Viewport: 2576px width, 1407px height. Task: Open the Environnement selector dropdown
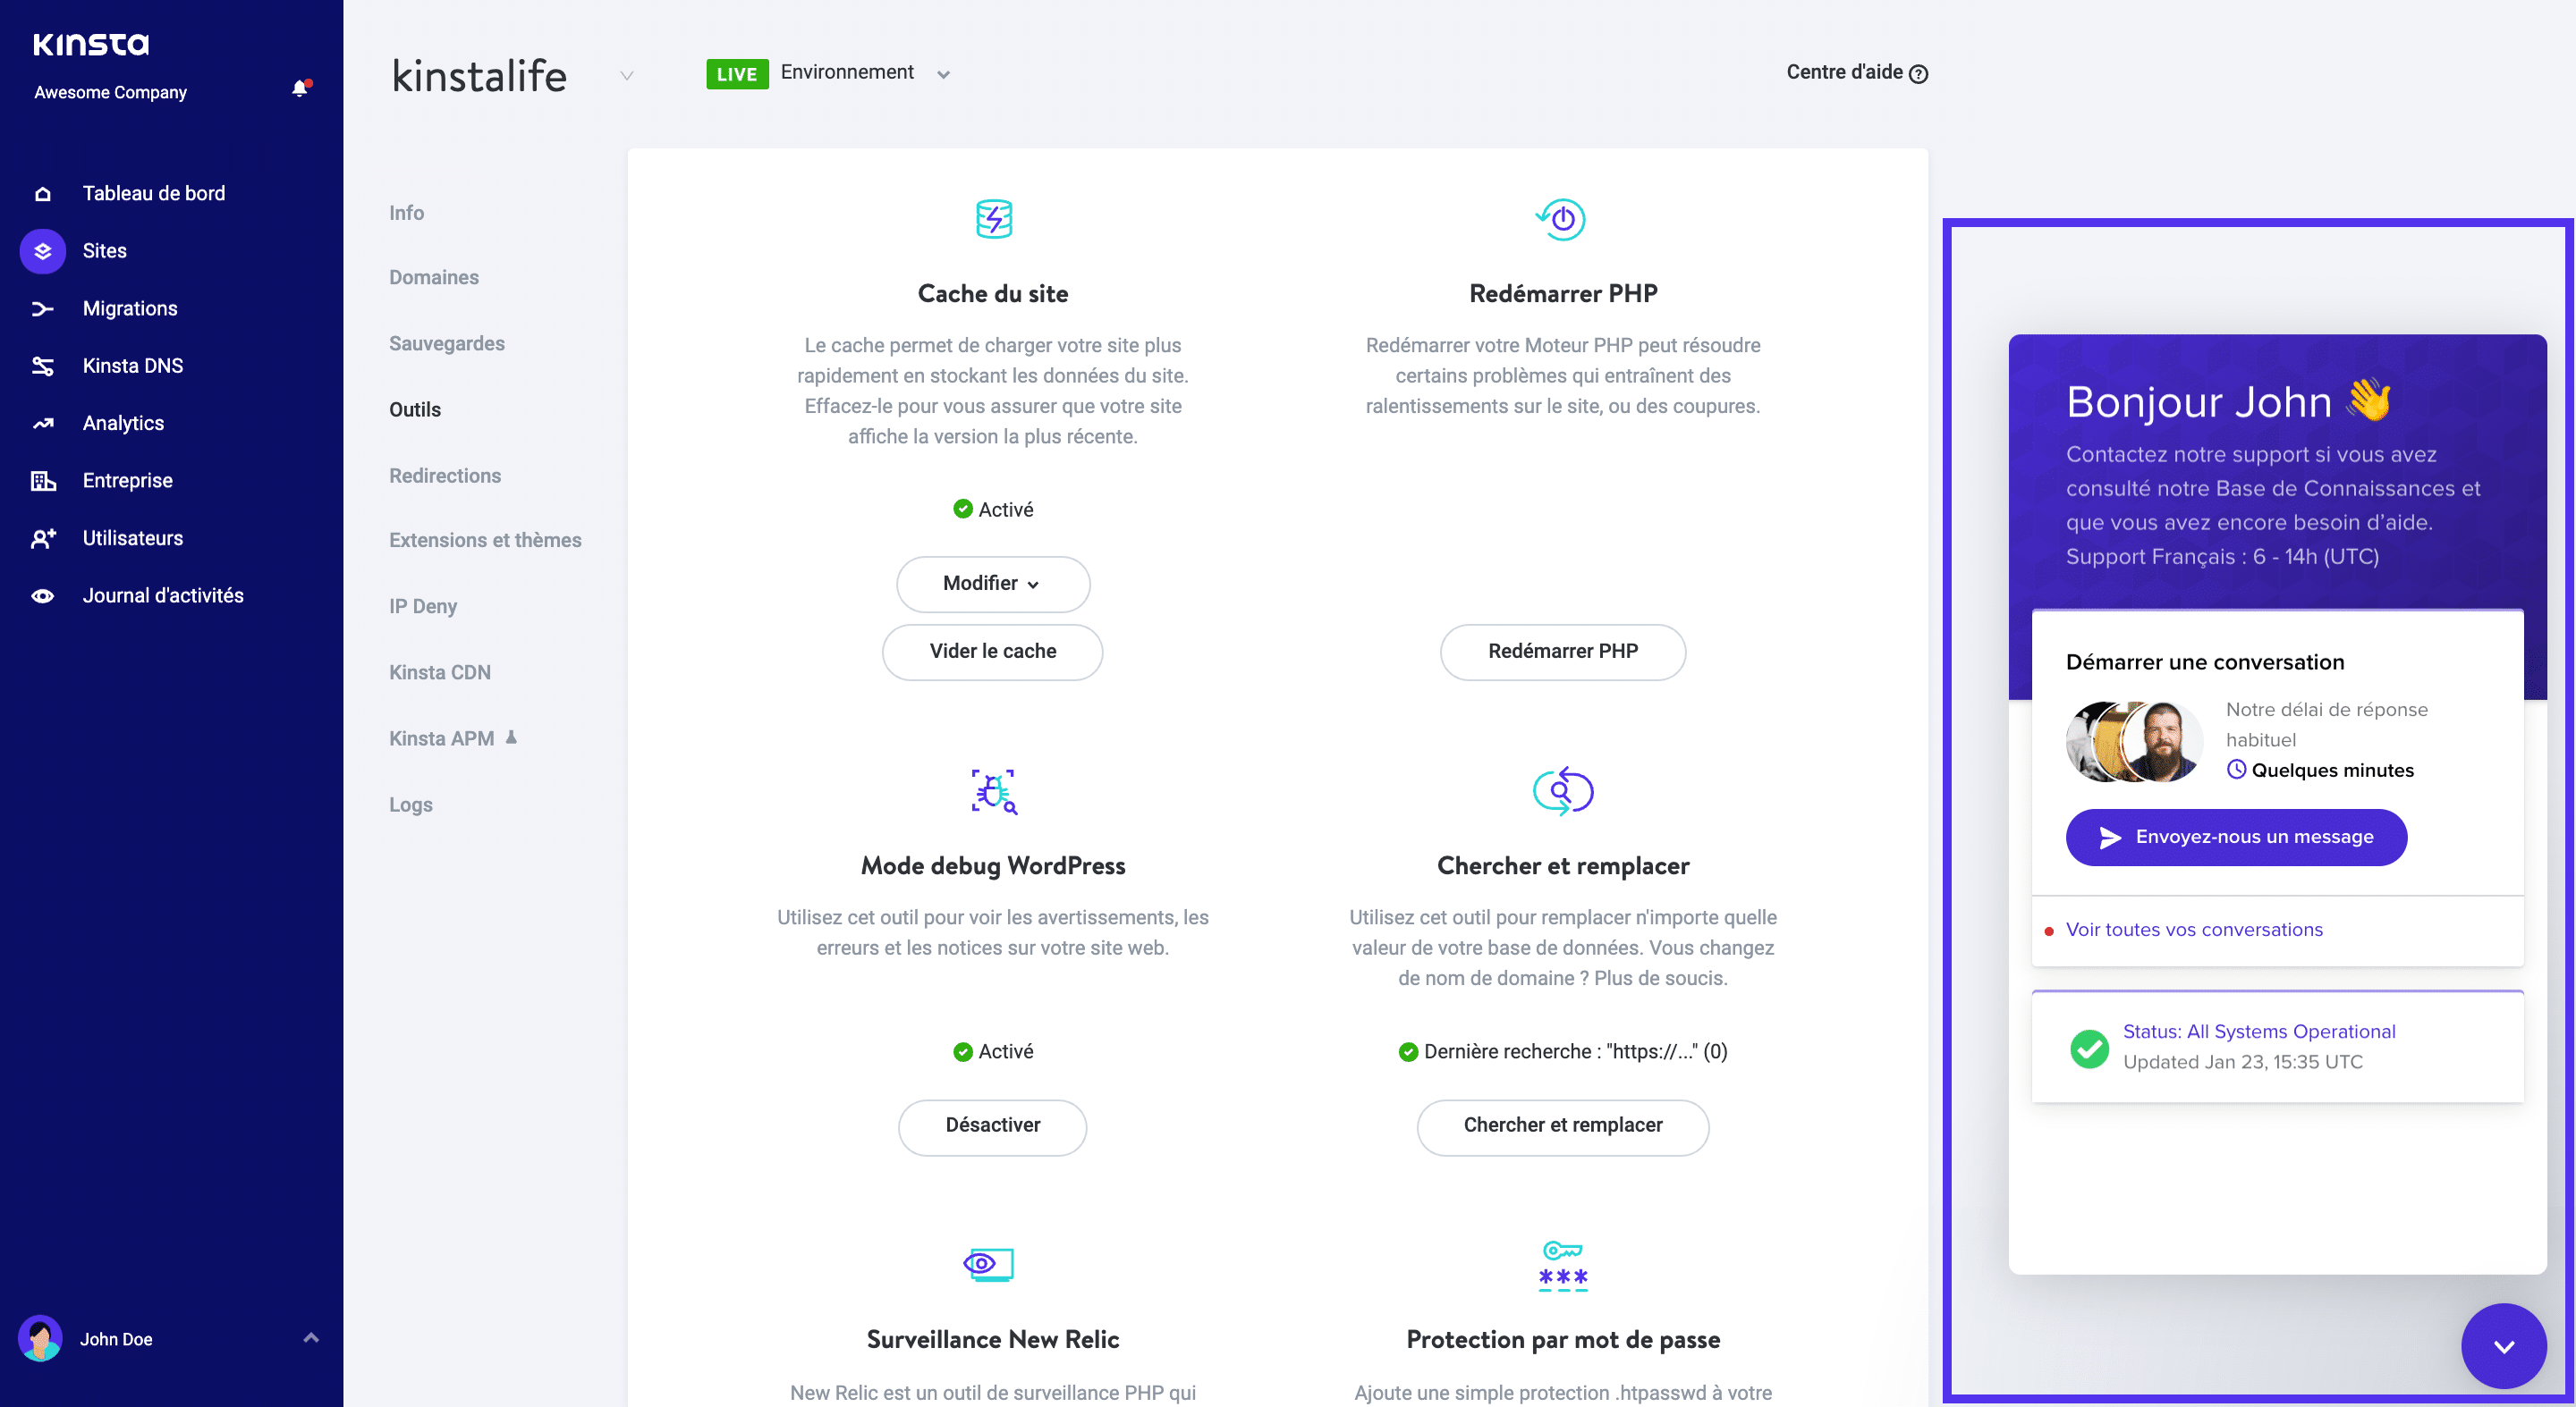coord(942,74)
